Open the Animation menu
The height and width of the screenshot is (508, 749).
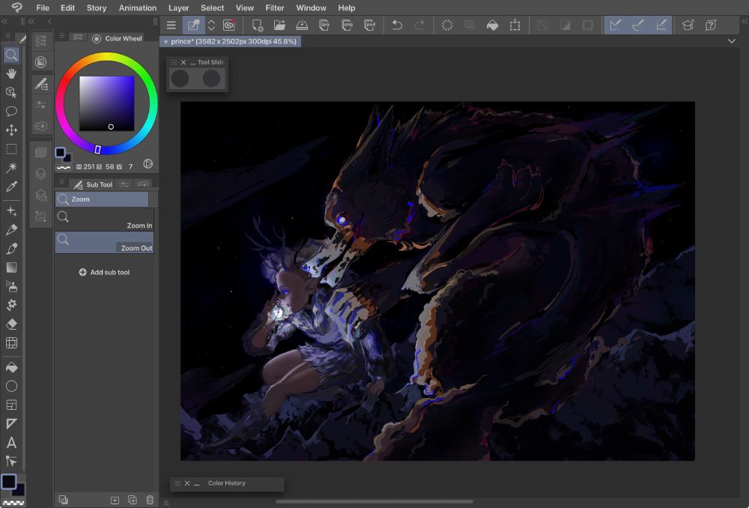(x=138, y=8)
